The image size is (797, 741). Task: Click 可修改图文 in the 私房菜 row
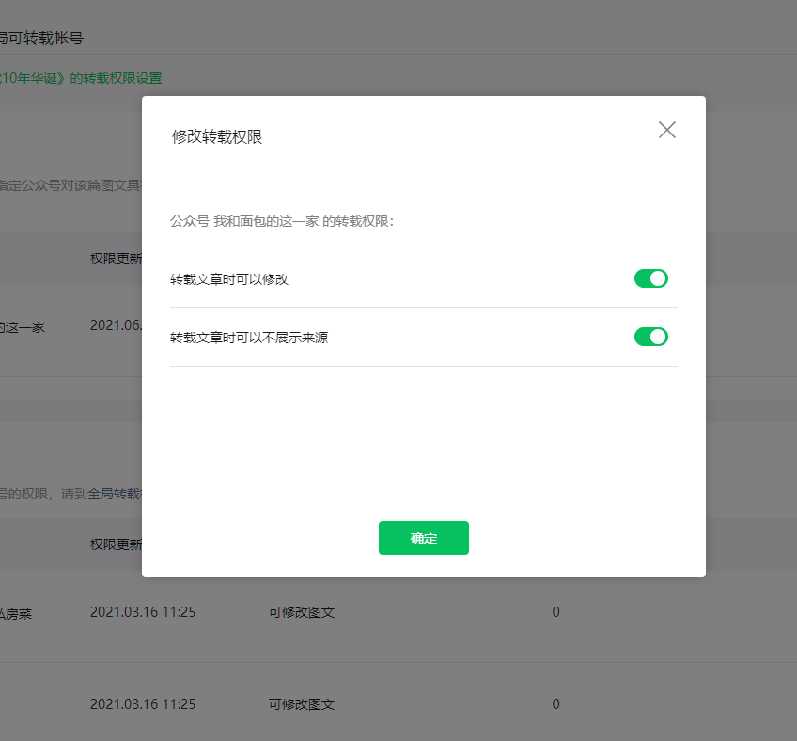[x=302, y=612]
